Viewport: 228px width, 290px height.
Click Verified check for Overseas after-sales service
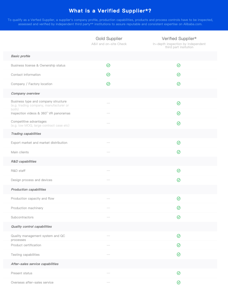pyautogui.click(x=178, y=282)
